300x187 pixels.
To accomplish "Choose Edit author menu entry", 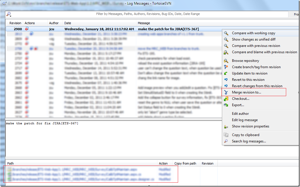I will [240, 113].
